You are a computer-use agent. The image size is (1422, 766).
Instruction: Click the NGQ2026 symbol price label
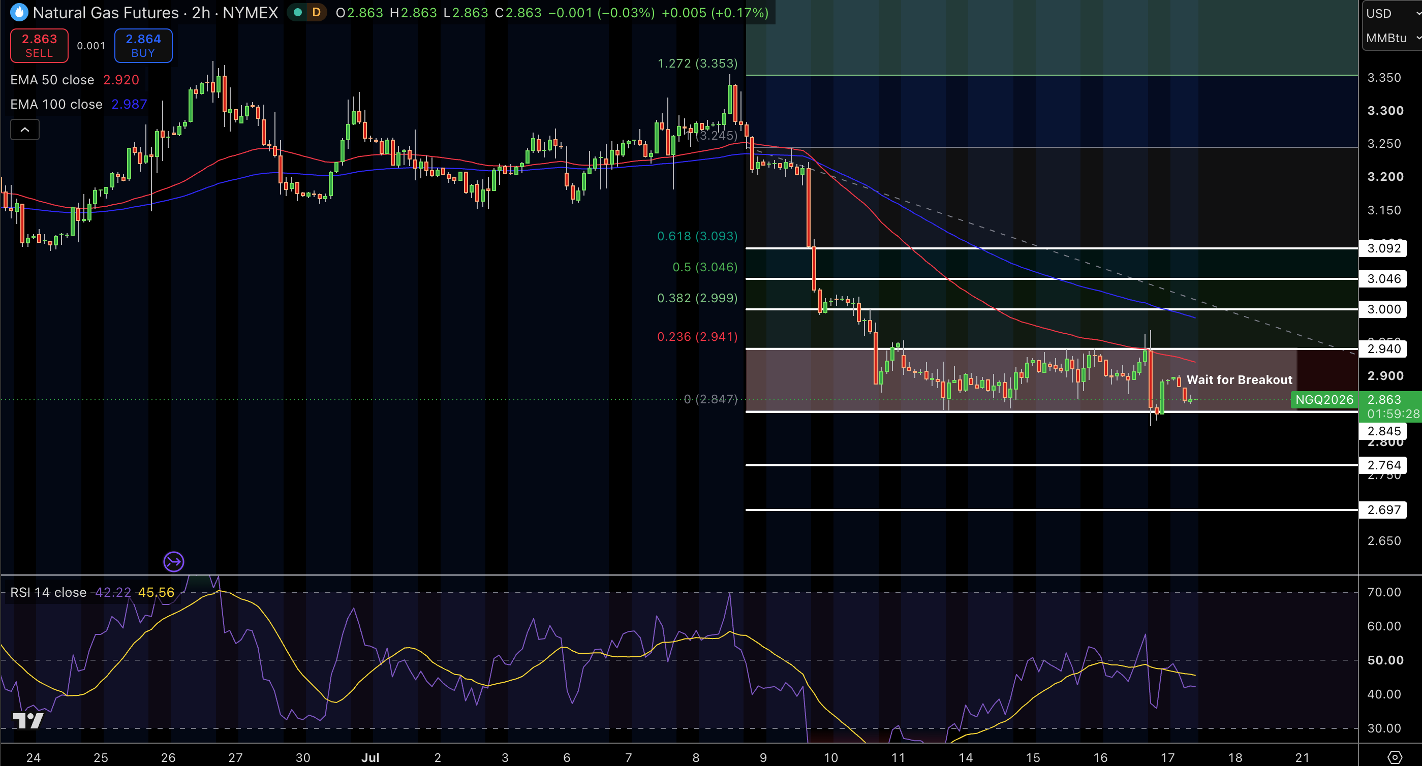1324,400
